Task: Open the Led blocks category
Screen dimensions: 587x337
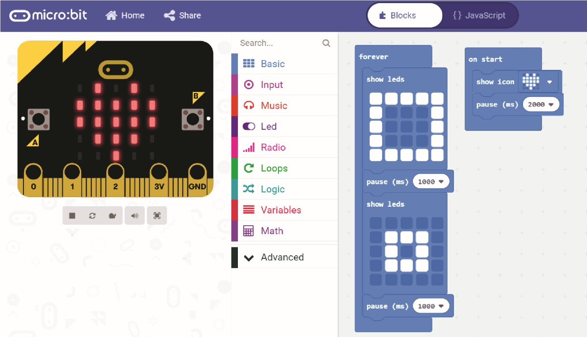Action: pyautogui.click(x=284, y=126)
